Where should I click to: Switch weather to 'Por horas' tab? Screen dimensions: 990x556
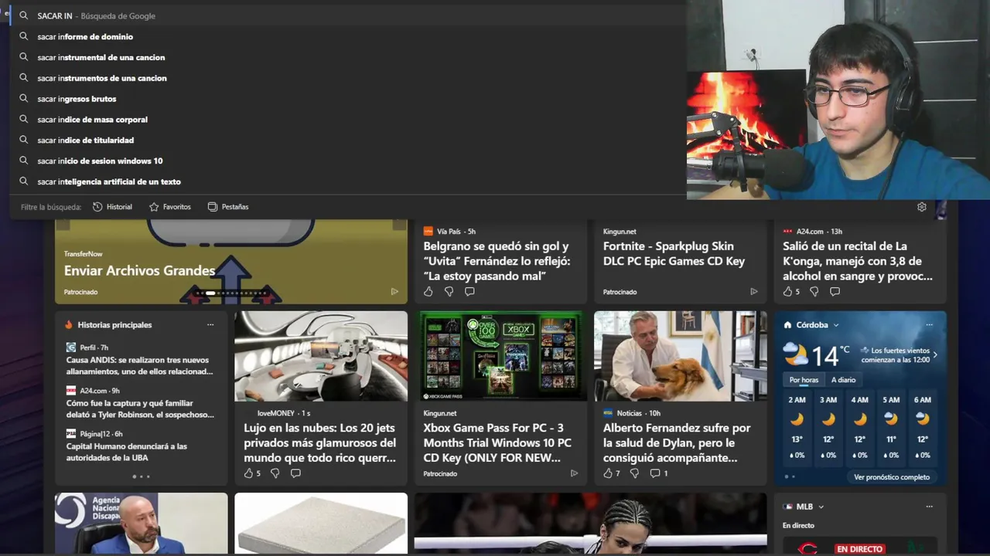tap(804, 380)
